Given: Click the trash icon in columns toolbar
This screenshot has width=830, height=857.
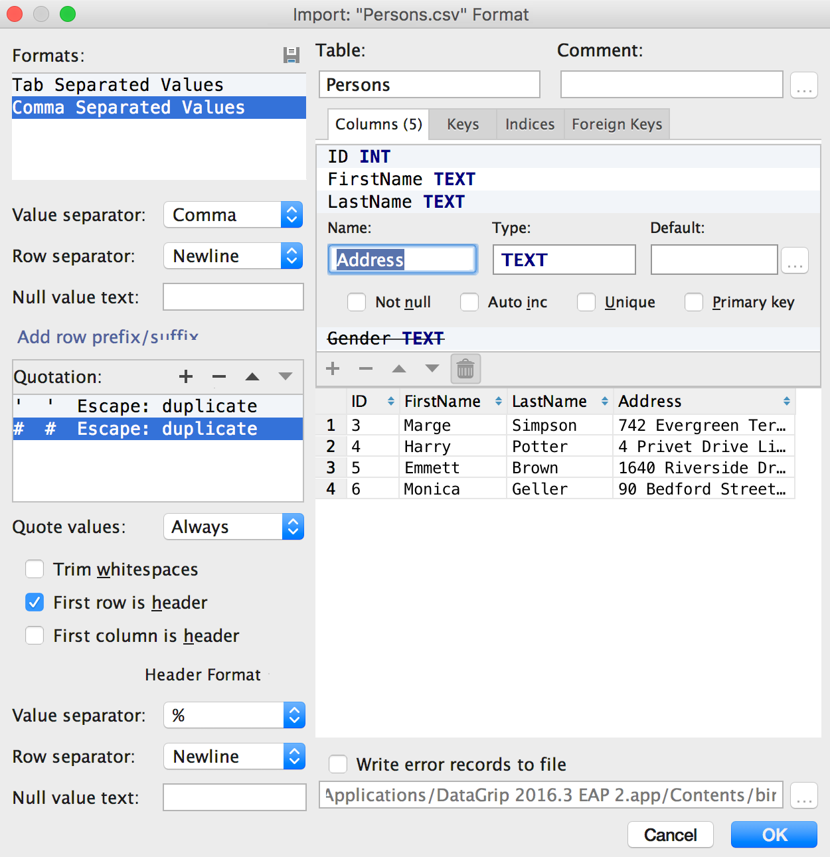Looking at the screenshot, I should pyautogui.click(x=465, y=368).
